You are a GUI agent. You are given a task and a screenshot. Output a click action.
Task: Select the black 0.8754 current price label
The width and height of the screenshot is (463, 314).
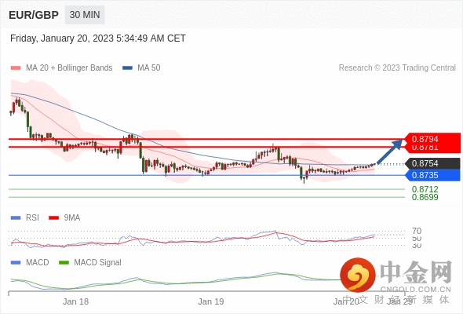point(432,163)
